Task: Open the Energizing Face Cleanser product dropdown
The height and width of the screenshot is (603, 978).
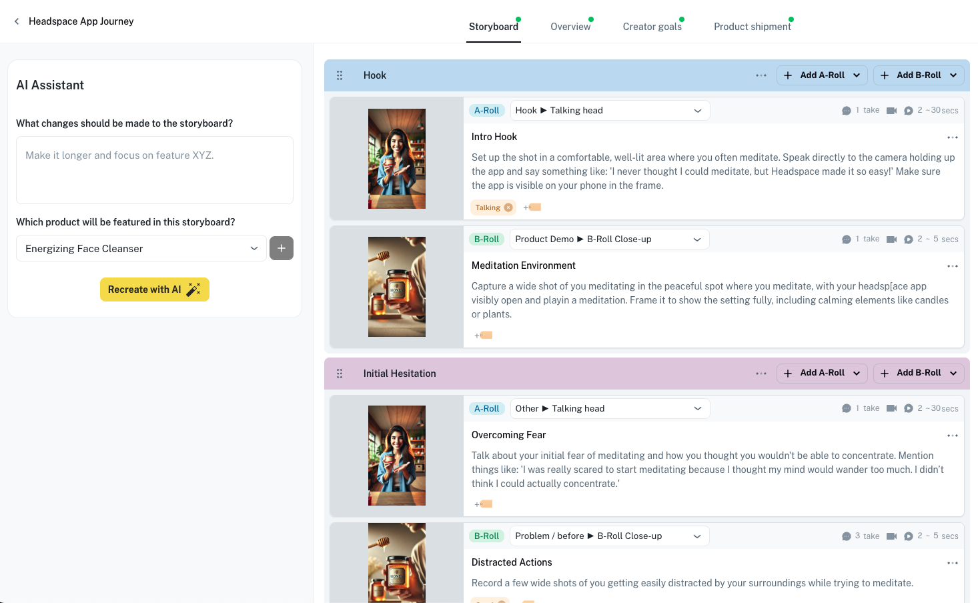Action: click(x=141, y=248)
